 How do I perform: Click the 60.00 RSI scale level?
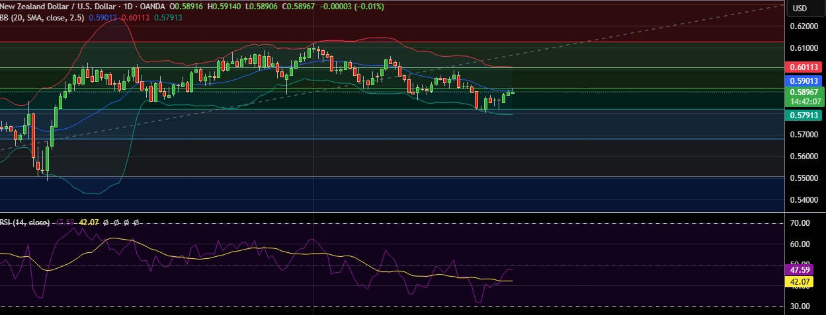click(x=800, y=244)
